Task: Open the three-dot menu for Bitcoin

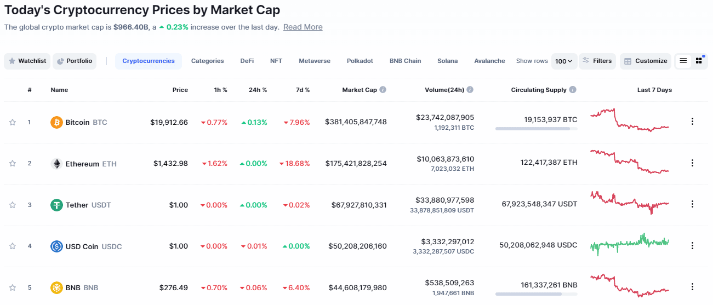Action: click(692, 122)
